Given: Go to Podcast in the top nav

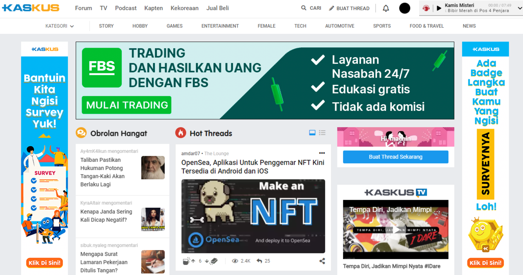Looking at the screenshot, I should click(x=126, y=8).
